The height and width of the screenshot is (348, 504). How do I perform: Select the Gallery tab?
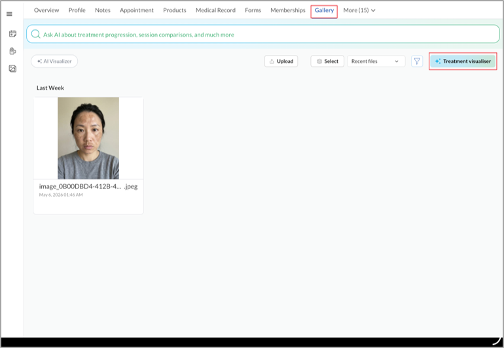(x=324, y=10)
